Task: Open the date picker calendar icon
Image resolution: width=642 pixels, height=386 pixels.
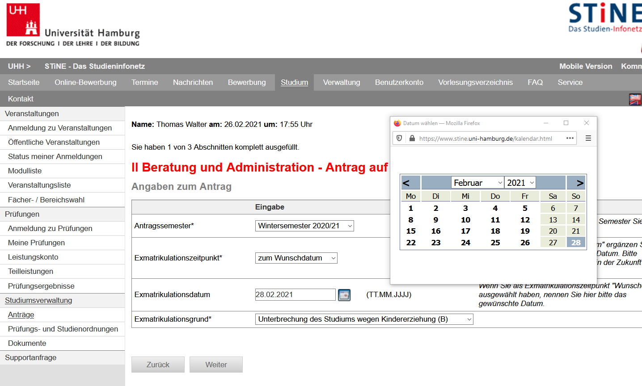Action: point(344,294)
